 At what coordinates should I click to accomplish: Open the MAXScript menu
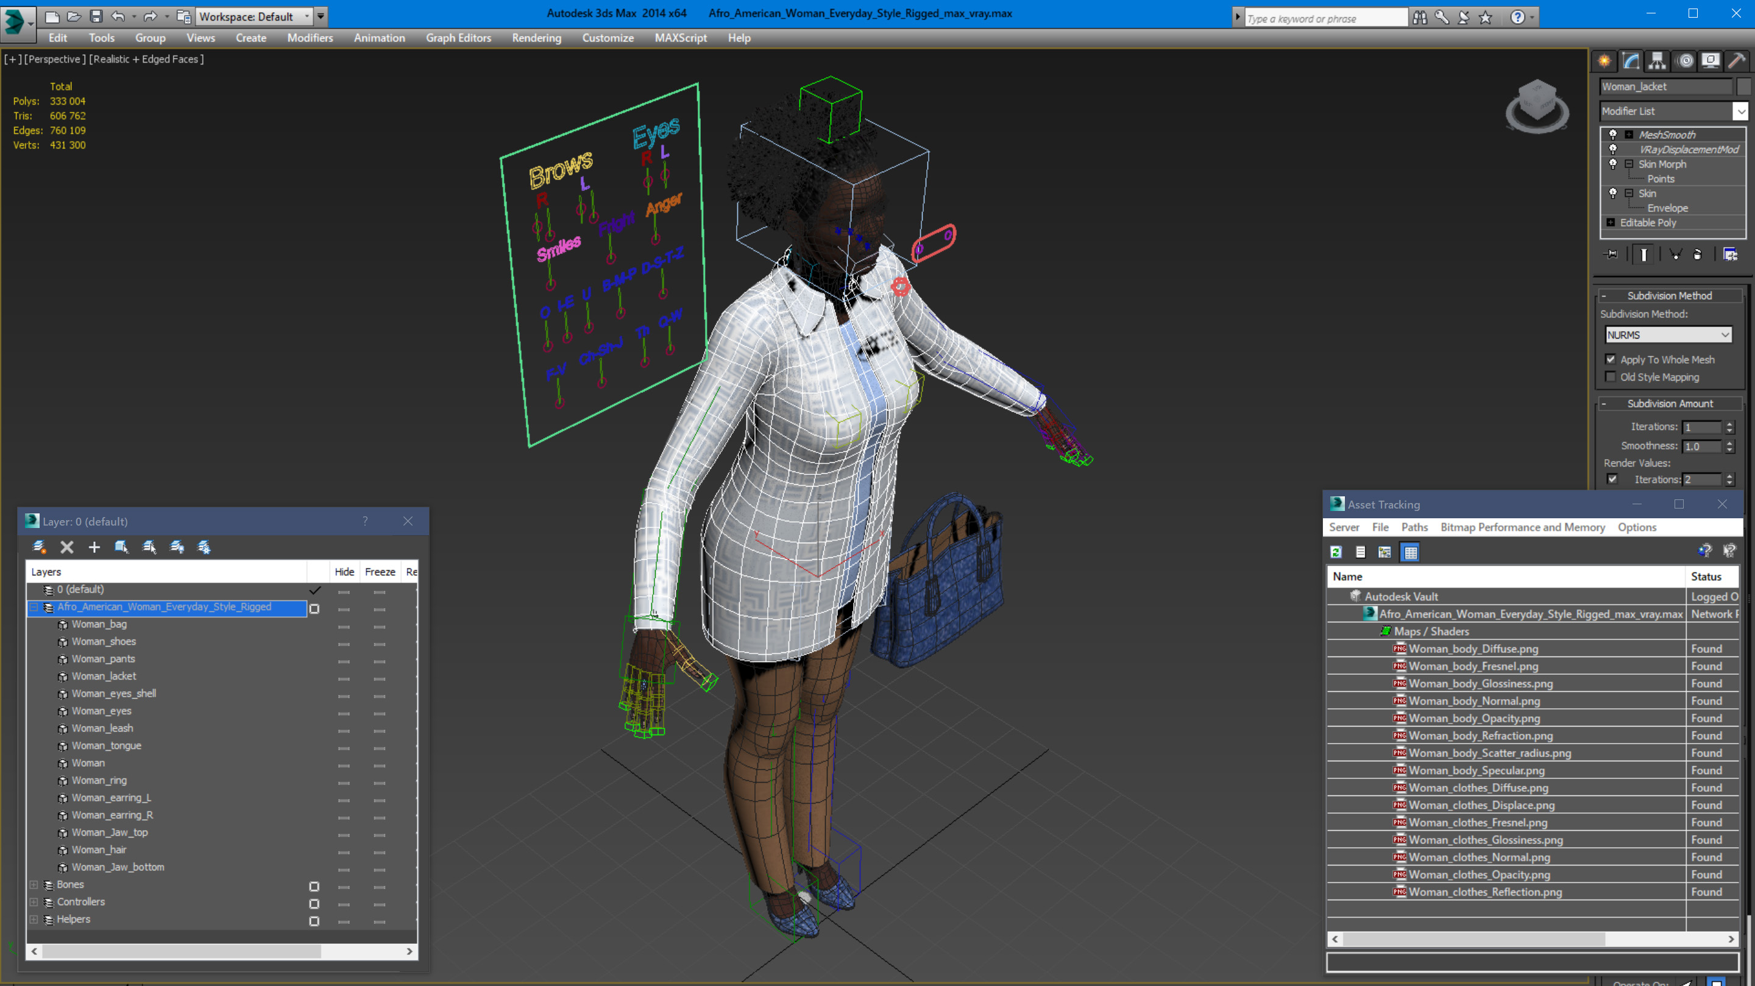(x=681, y=38)
